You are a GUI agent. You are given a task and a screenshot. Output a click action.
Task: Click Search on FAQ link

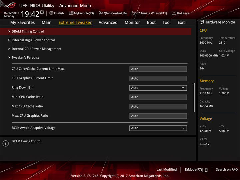pyautogui.click(x=227, y=169)
